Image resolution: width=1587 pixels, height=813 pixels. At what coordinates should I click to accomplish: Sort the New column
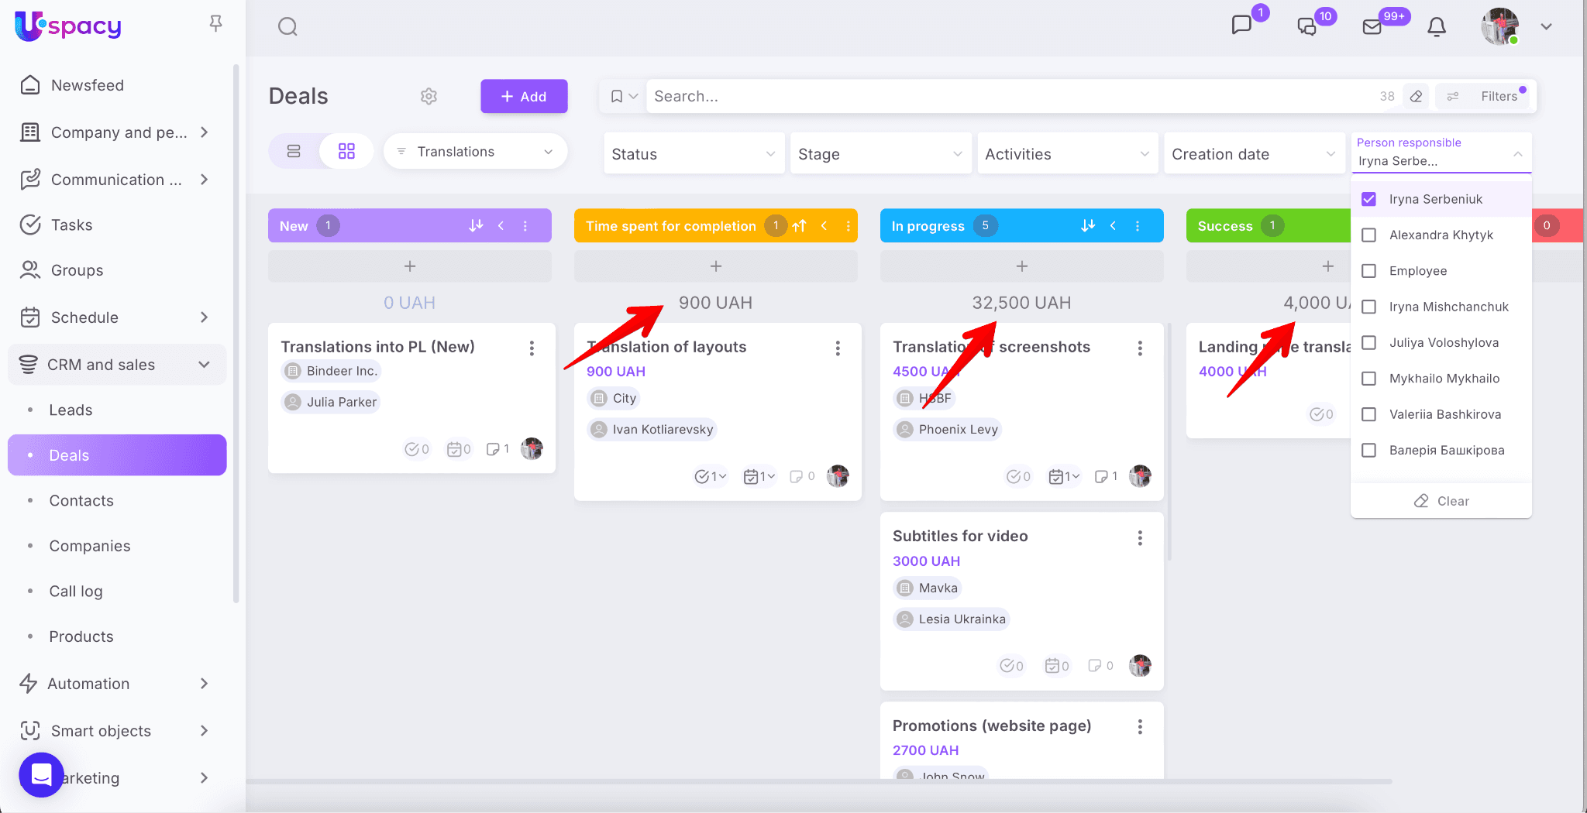coord(476,225)
